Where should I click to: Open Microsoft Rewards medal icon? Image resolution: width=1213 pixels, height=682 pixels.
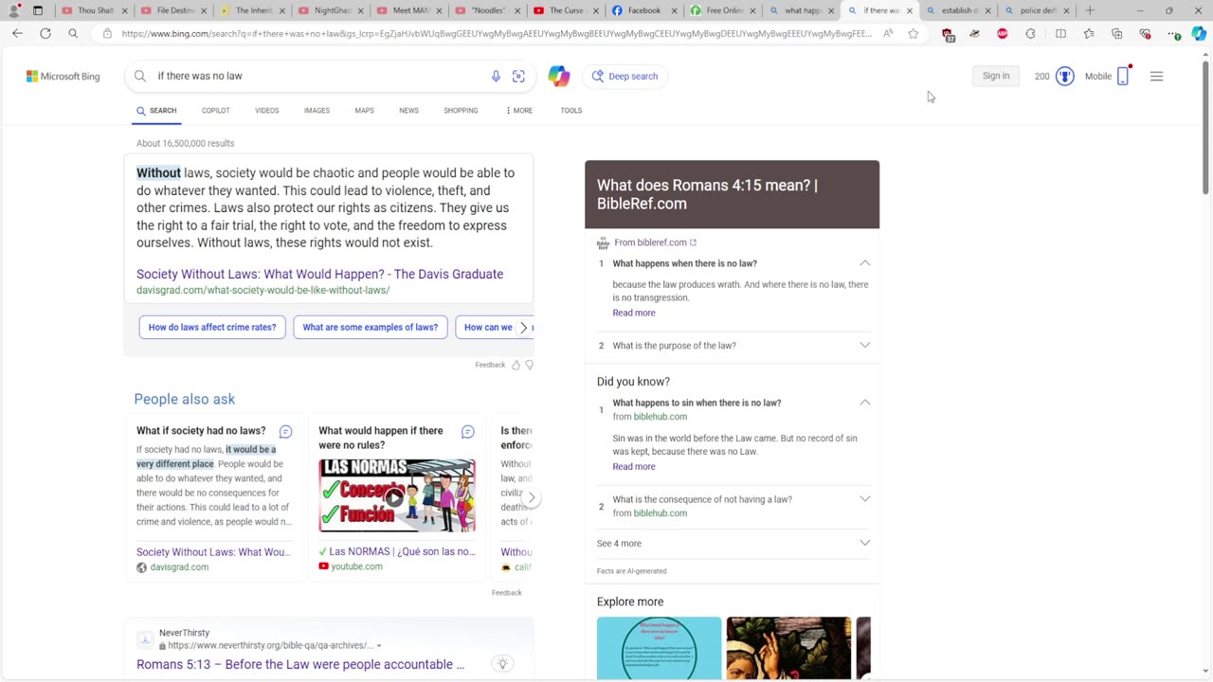pyautogui.click(x=1065, y=76)
